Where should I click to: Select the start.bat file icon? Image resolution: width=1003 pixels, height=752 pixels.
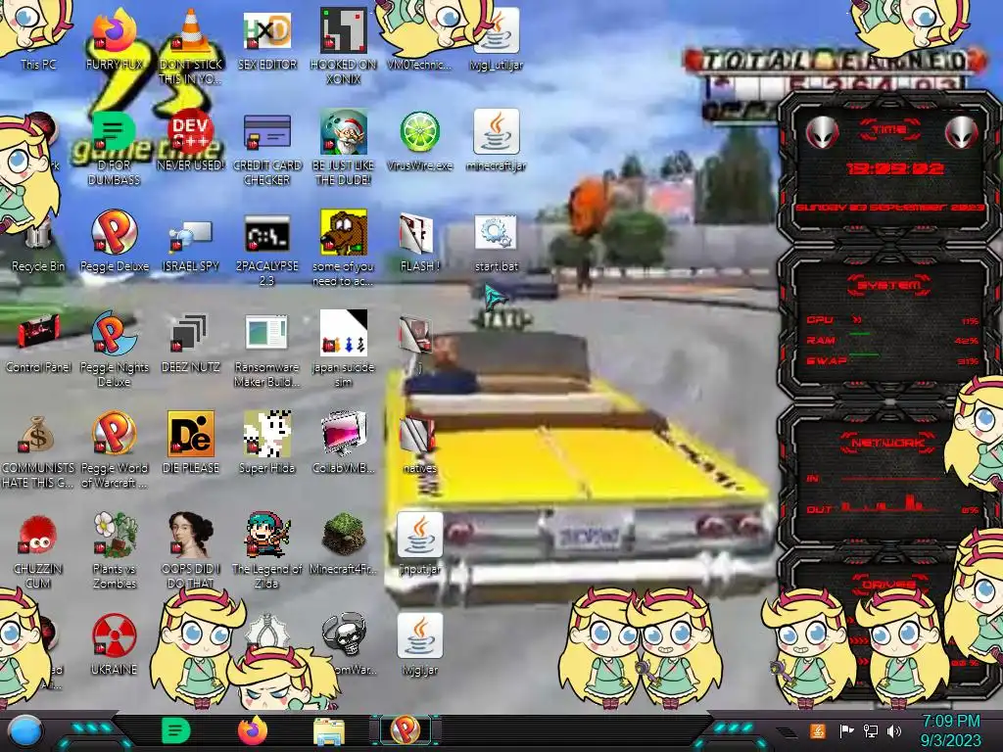(497, 241)
